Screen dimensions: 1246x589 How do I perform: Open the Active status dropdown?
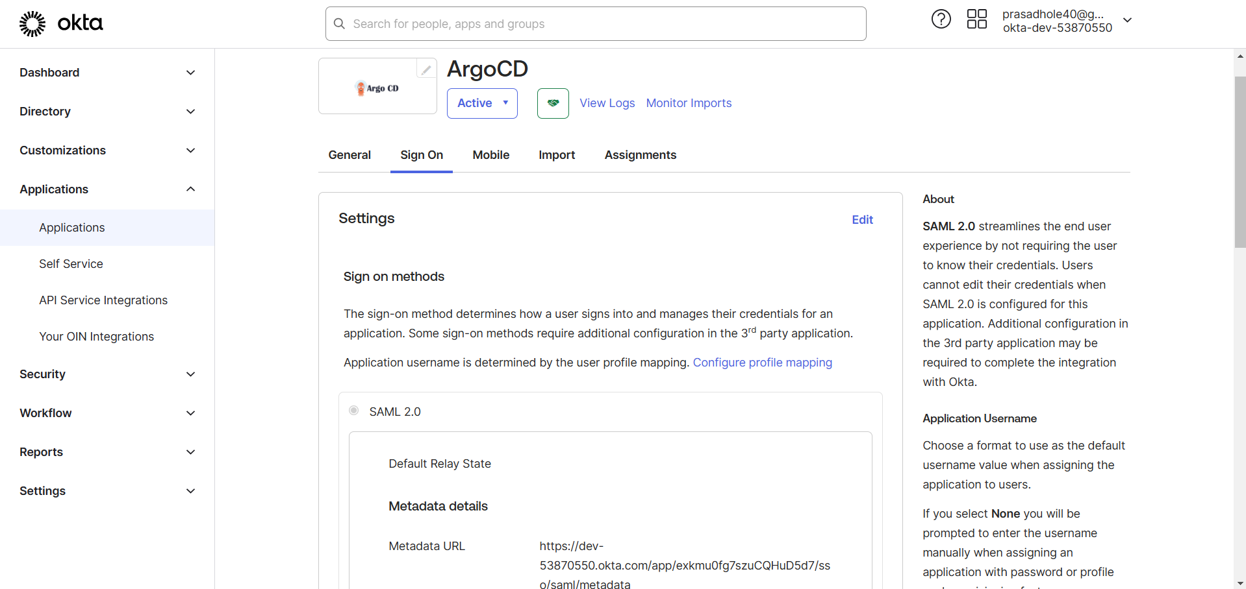482,103
